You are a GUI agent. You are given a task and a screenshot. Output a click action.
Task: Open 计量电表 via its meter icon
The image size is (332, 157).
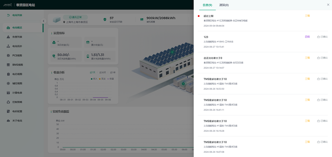(8, 93)
